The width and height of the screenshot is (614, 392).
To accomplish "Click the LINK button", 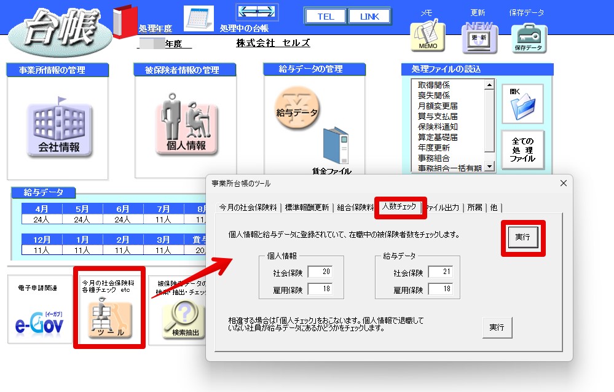I will (x=369, y=17).
